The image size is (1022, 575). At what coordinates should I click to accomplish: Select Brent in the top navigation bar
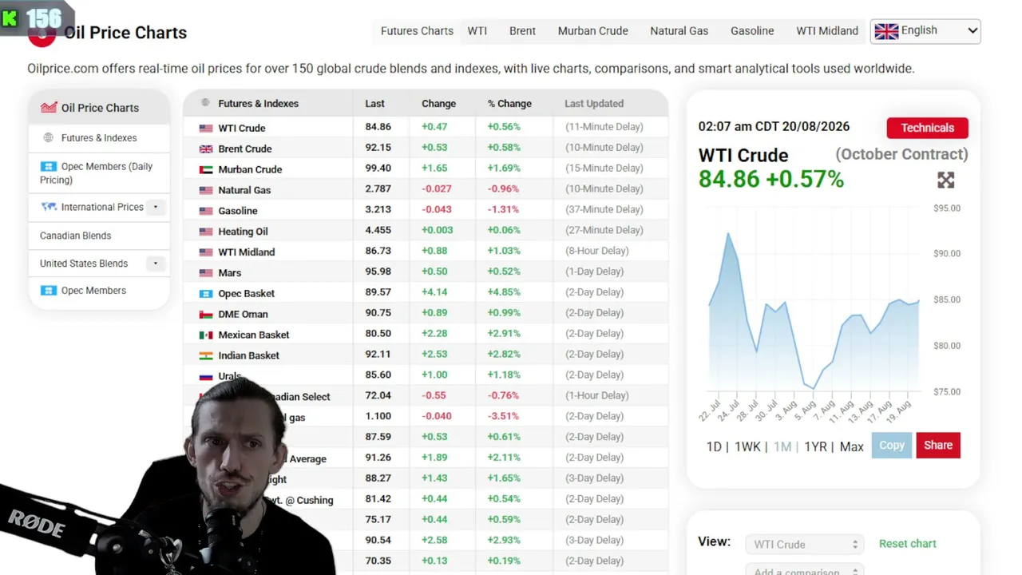(522, 31)
